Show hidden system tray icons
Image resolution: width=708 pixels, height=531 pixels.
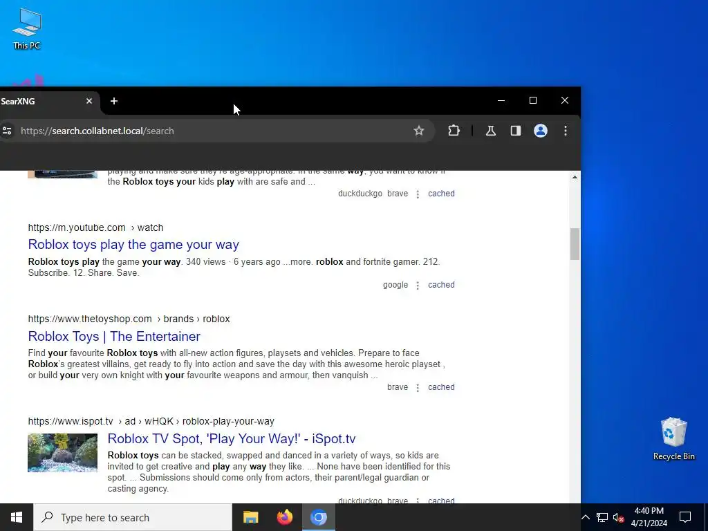(x=585, y=517)
